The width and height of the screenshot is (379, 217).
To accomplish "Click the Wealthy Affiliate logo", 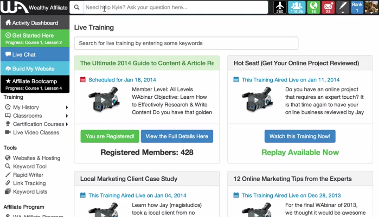I will 34,7.
